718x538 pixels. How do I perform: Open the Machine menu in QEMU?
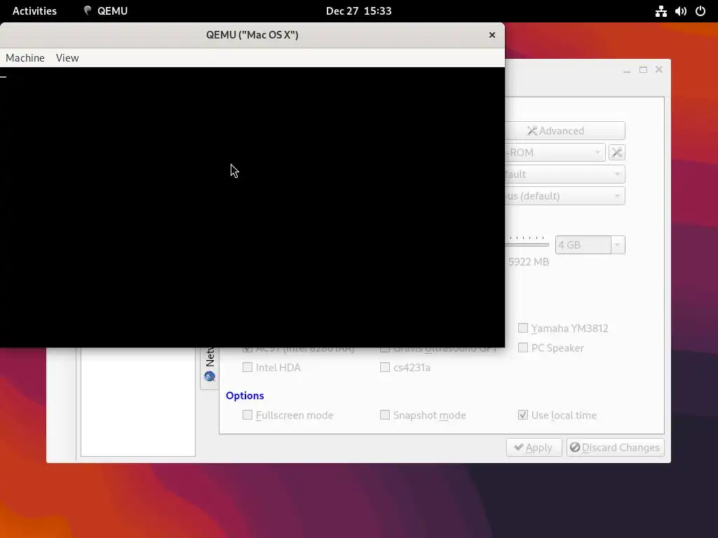25,57
